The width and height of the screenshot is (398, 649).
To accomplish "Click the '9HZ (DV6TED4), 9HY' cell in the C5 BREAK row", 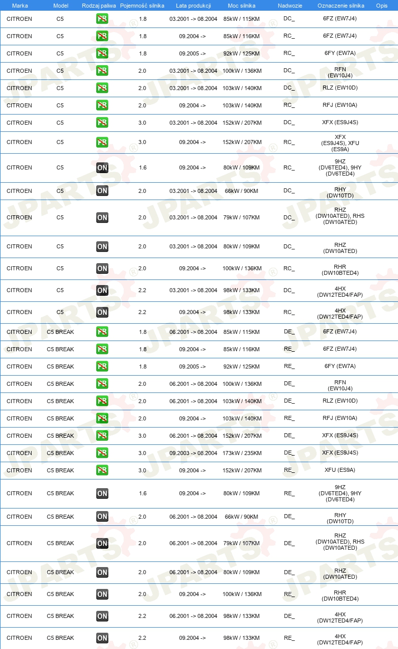I will click(340, 493).
